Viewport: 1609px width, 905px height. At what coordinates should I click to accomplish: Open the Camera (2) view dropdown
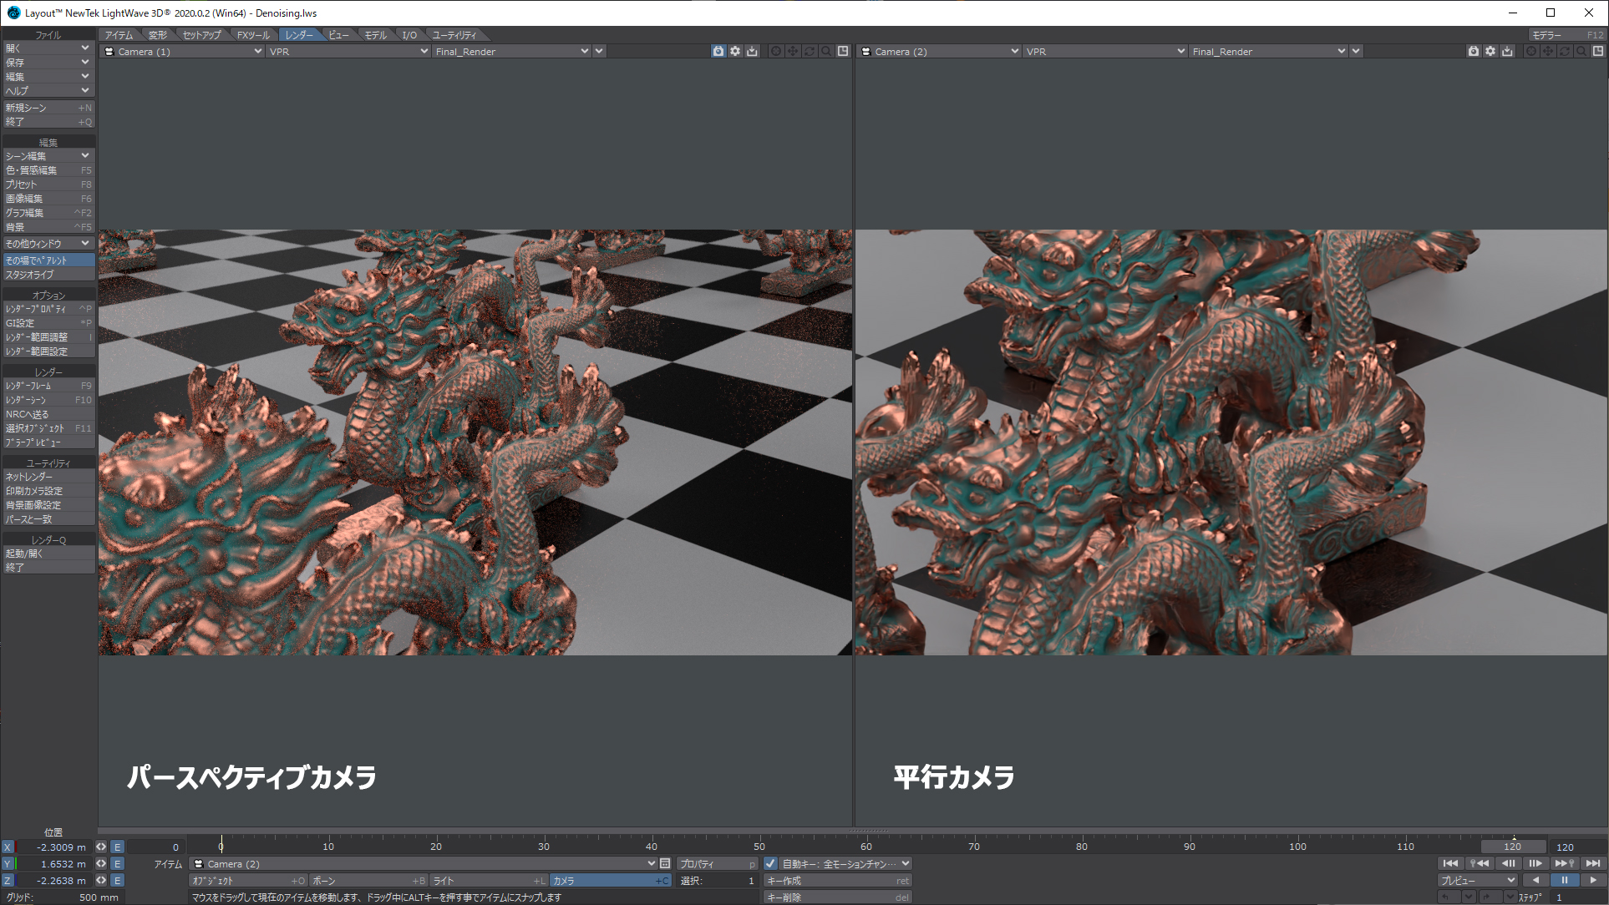click(x=939, y=51)
